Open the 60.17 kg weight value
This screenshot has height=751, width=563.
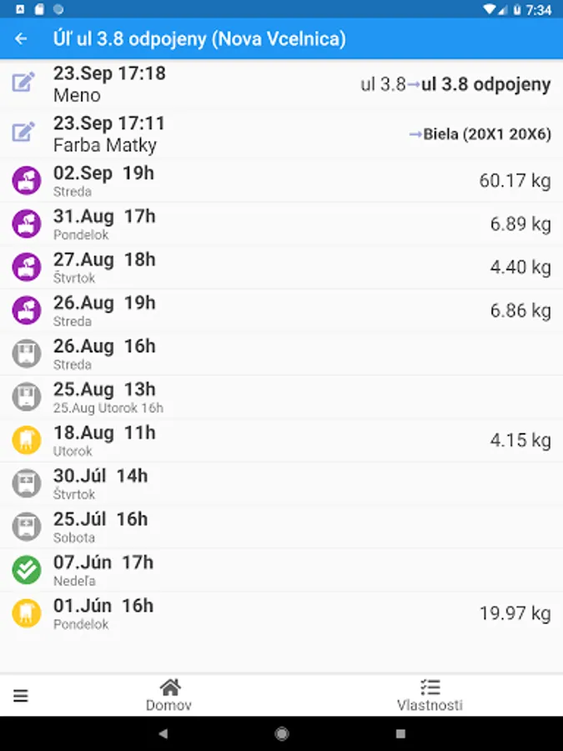[x=515, y=181]
